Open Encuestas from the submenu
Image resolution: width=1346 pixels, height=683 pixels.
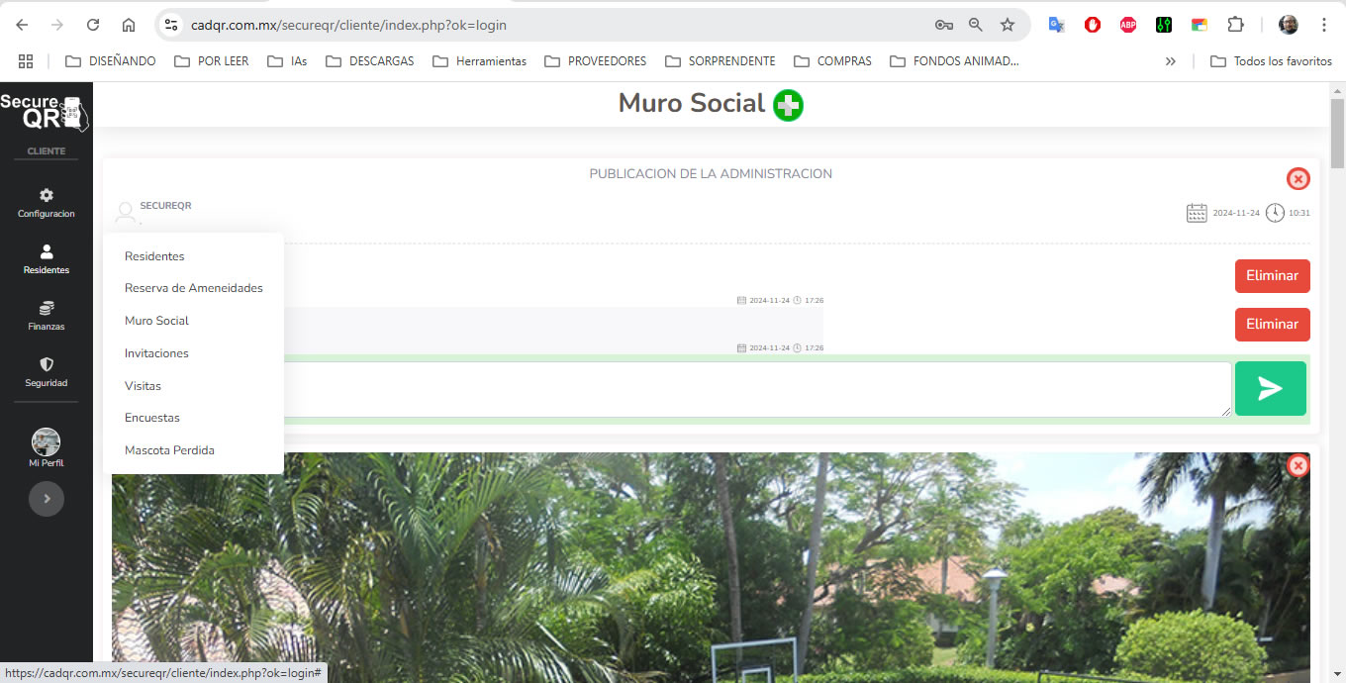click(x=152, y=418)
